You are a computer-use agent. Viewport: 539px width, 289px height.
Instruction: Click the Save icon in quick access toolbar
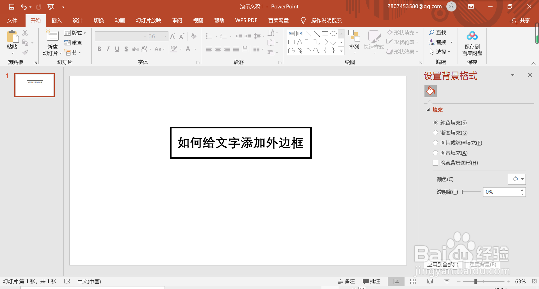[12, 7]
